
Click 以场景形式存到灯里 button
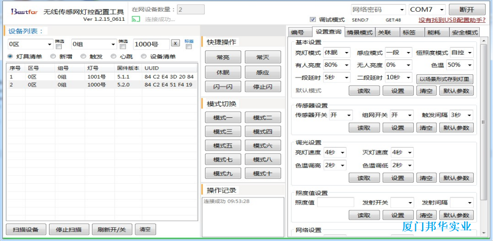(x=445, y=79)
